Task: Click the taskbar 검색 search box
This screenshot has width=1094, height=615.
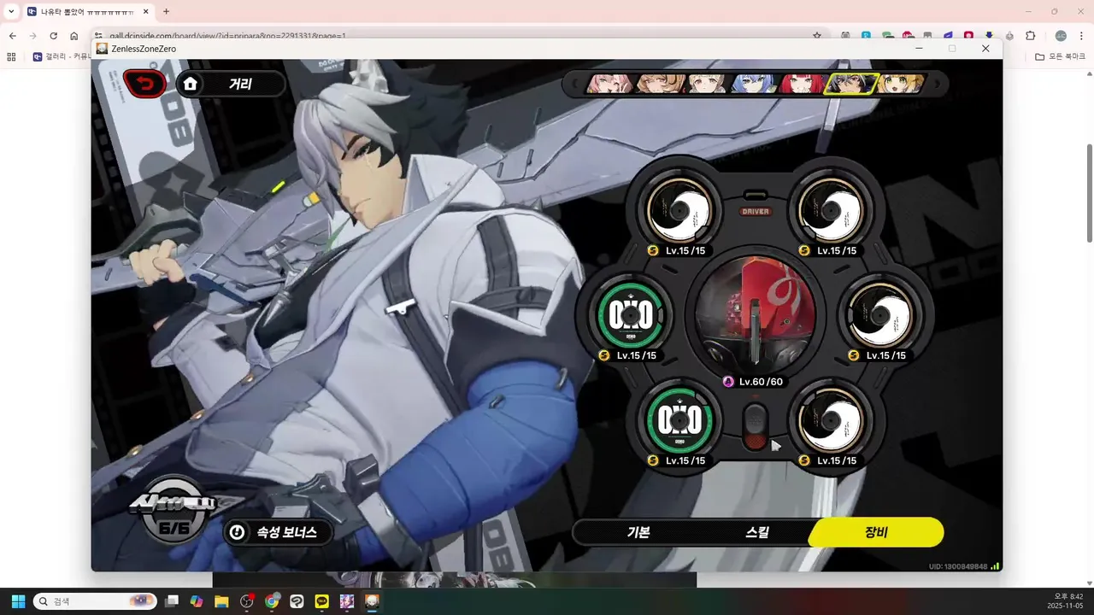Action: pyautogui.click(x=96, y=601)
